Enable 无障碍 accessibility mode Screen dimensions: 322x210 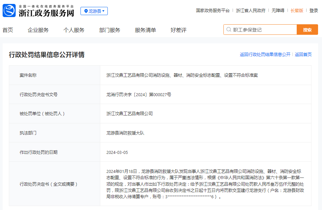point(278,10)
